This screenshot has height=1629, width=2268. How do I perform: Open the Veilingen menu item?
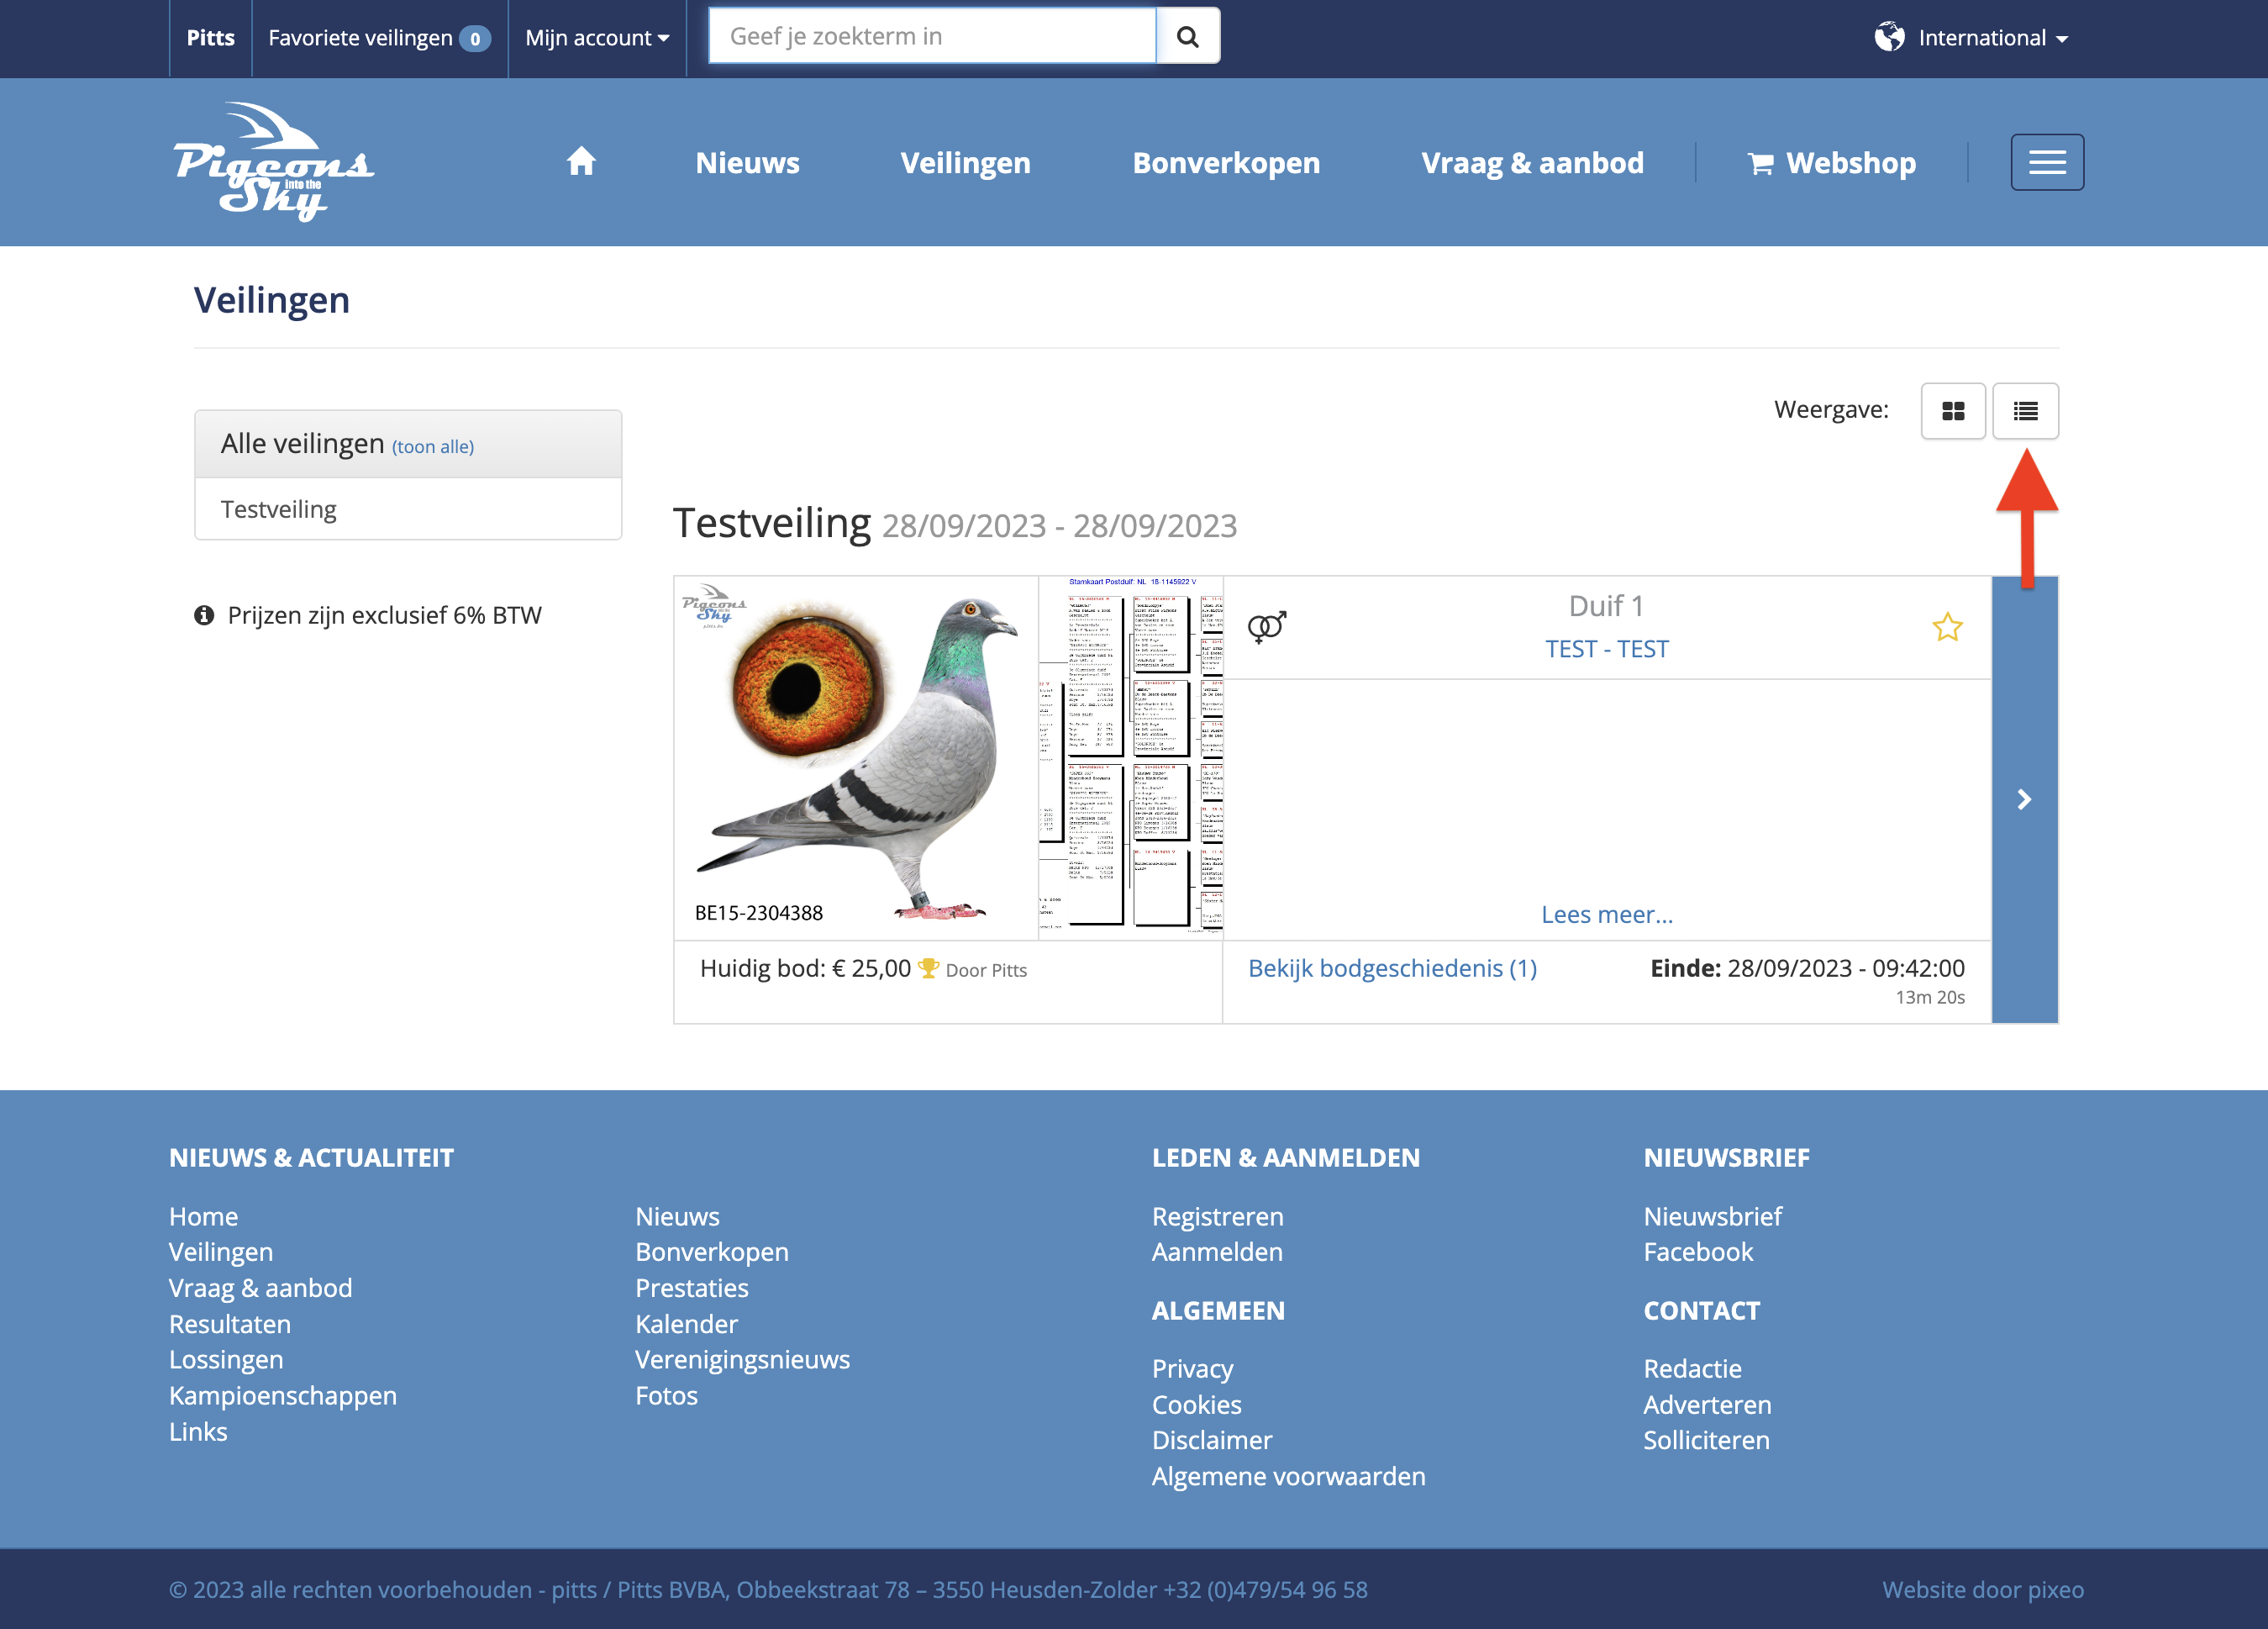coord(965,163)
